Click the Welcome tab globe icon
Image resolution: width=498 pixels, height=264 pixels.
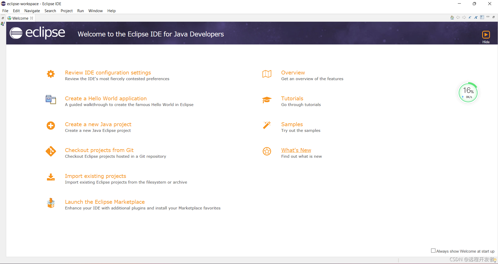point(9,18)
